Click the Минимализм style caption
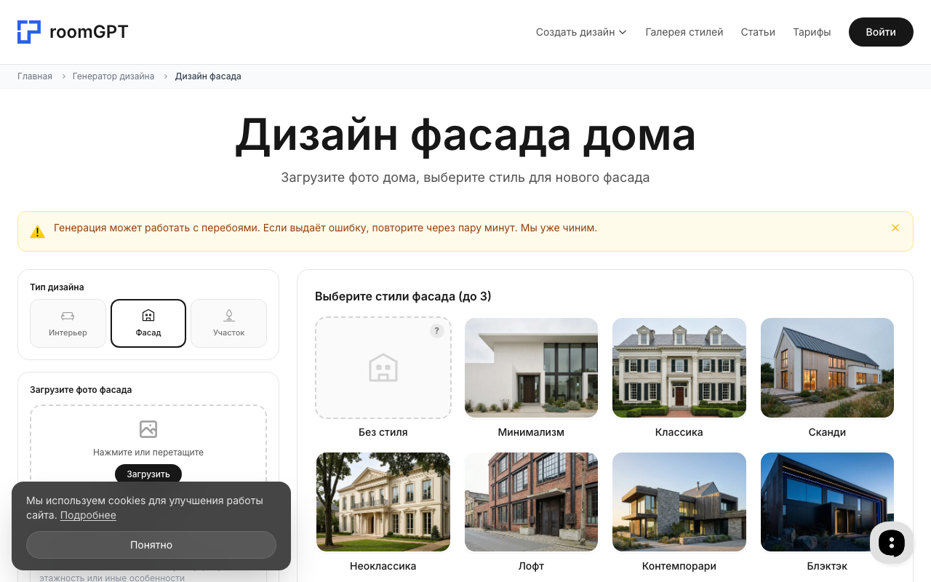The width and height of the screenshot is (931, 582). tap(531, 432)
